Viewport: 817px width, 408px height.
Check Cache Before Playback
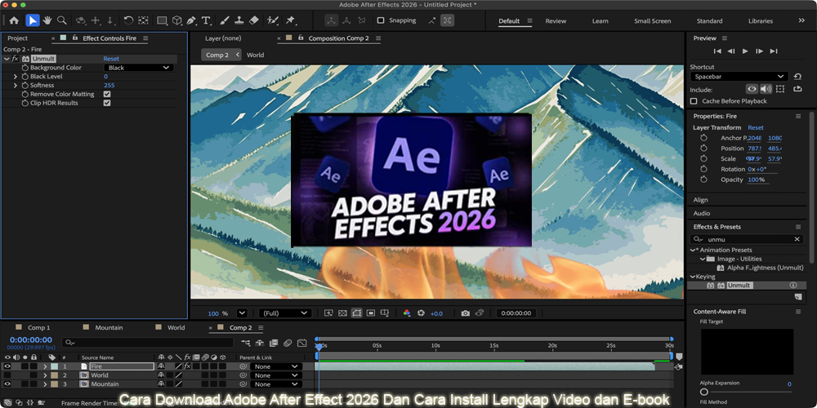click(x=694, y=101)
